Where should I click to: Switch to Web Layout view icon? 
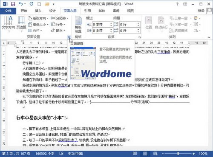point(155,154)
